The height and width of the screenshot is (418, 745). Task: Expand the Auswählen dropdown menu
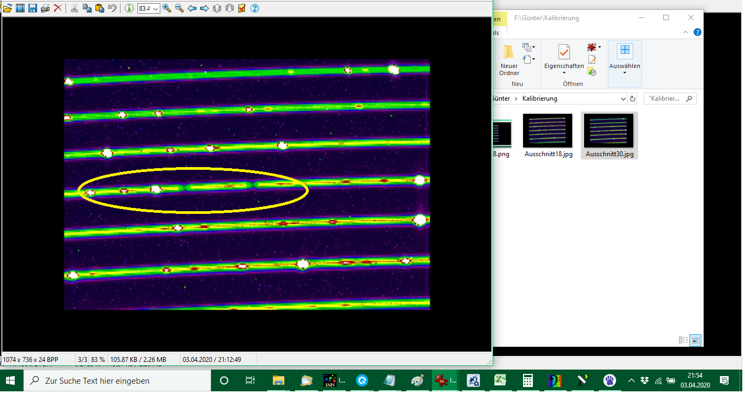(624, 73)
